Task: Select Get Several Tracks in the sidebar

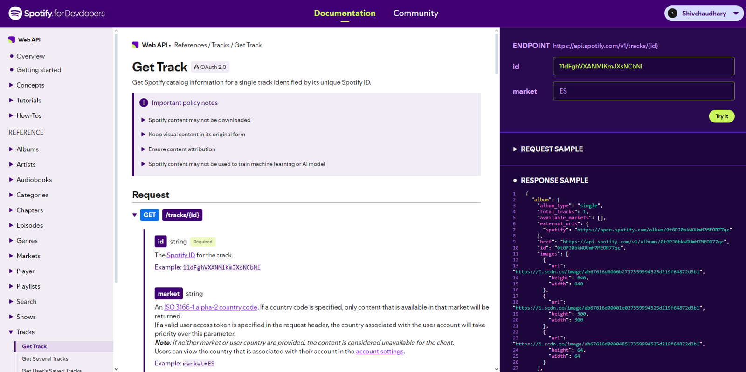Action: click(45, 359)
